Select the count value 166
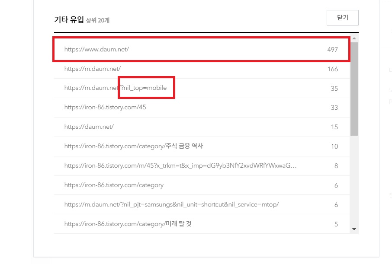Image resolution: width=392 pixels, height=264 pixels. pyautogui.click(x=333, y=69)
